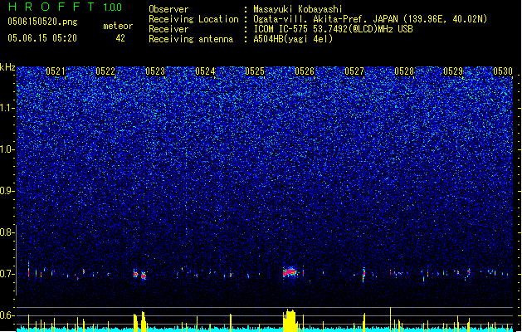Viewport: 522px width, 332px height.
Task: Click the 0.7 kHz axis label
Action: click(x=7, y=274)
